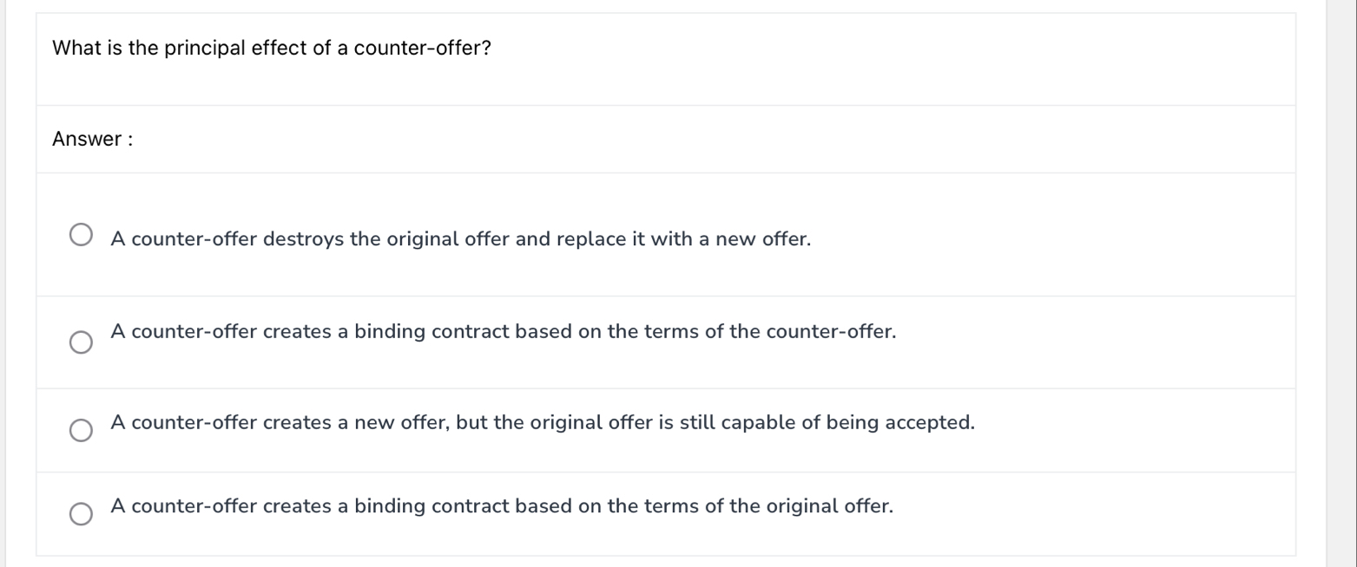Screen dimensions: 1357x567
Task: Click the vertical scrollbar track on the right
Action: (x=1341, y=283)
